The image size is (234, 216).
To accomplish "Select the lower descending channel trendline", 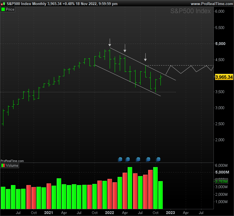I will (x=128, y=80).
